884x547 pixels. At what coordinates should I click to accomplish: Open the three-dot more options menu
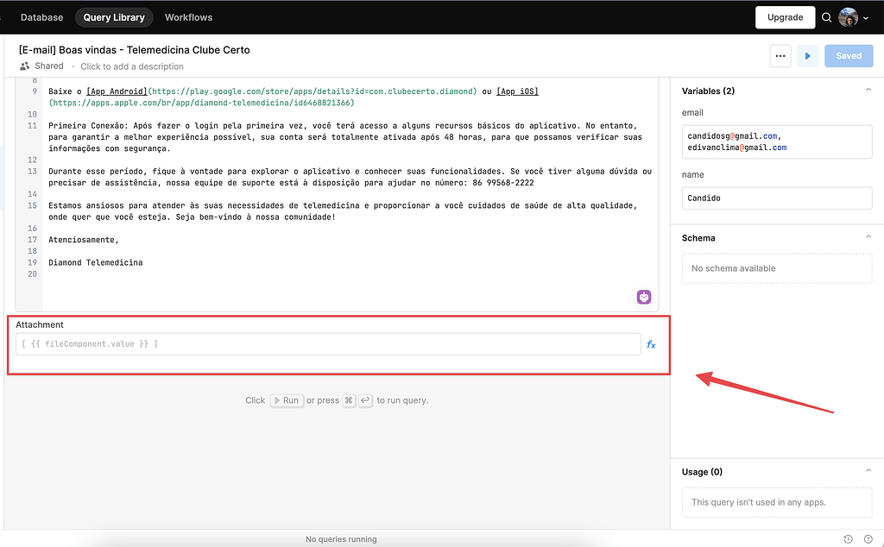(780, 56)
